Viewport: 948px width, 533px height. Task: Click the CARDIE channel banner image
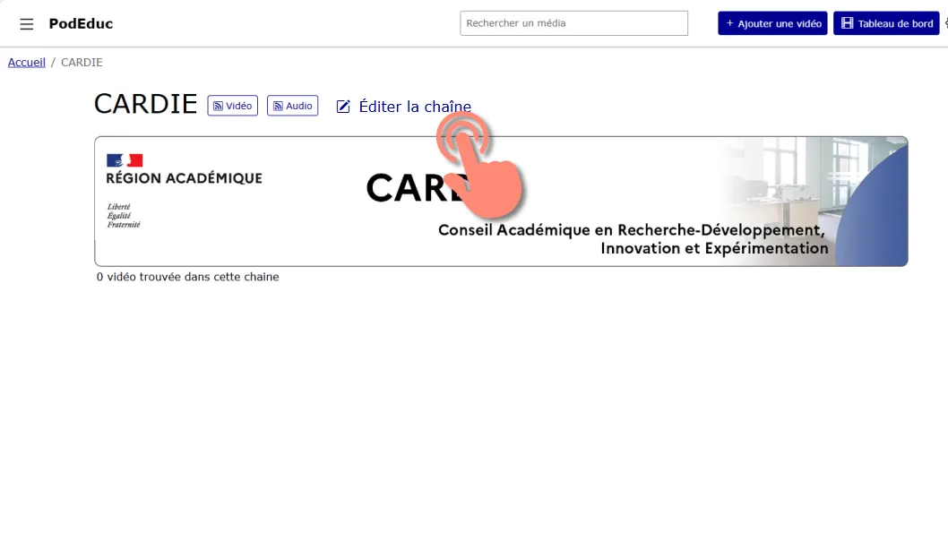501,202
